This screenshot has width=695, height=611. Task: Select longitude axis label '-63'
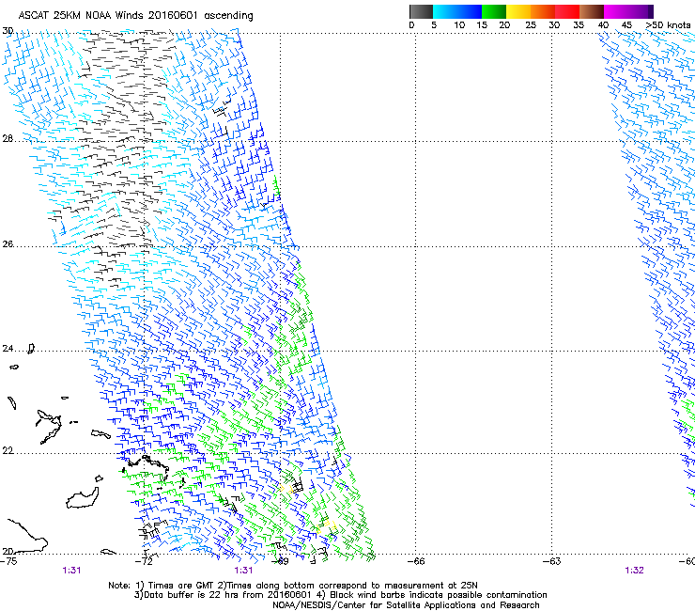click(x=552, y=561)
